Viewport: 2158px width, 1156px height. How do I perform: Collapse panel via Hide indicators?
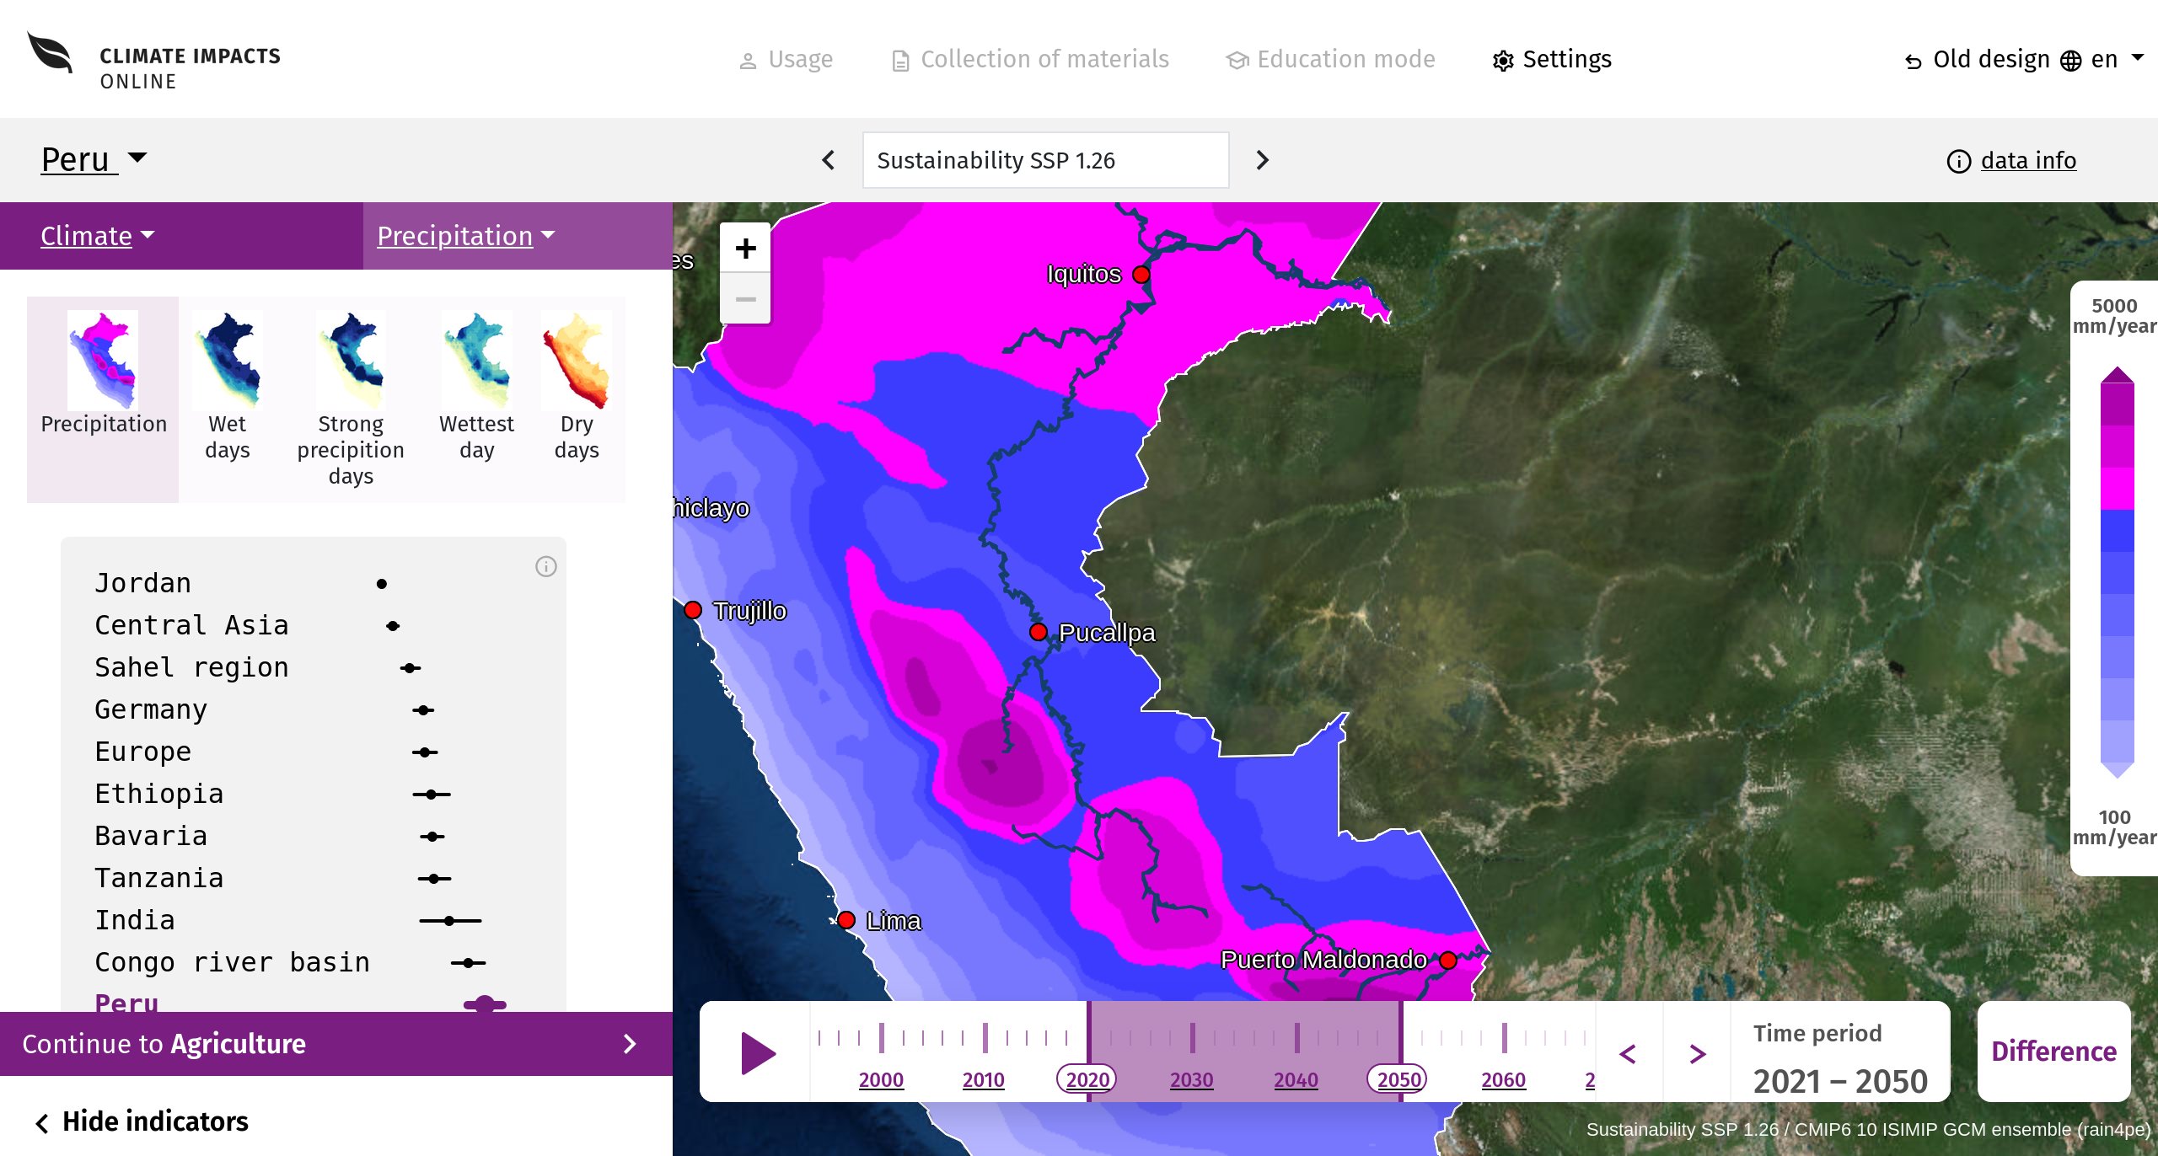pyautogui.click(x=142, y=1121)
